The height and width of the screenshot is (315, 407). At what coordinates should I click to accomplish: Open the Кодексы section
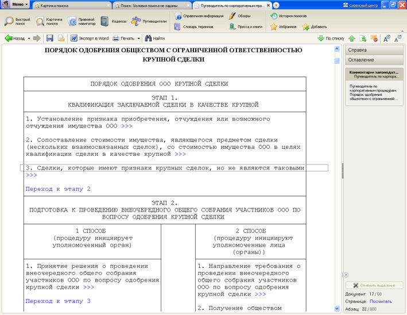113,21
